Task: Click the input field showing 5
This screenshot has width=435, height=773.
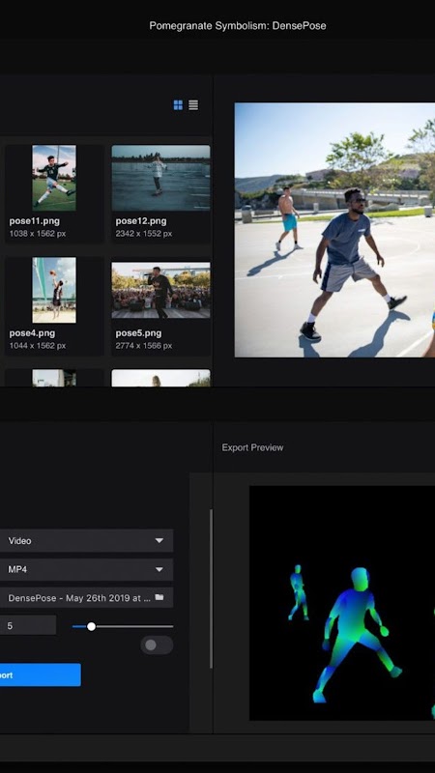Action: 28,626
